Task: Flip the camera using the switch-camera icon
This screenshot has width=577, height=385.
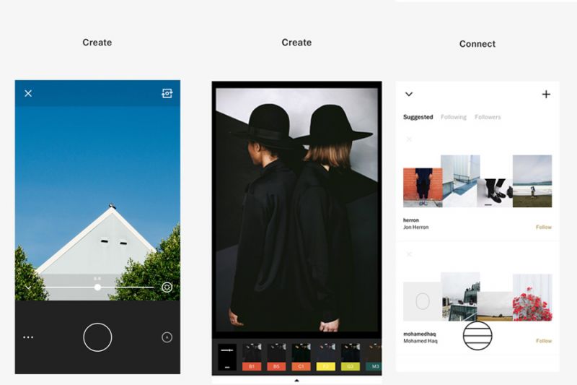Action: pyautogui.click(x=167, y=93)
